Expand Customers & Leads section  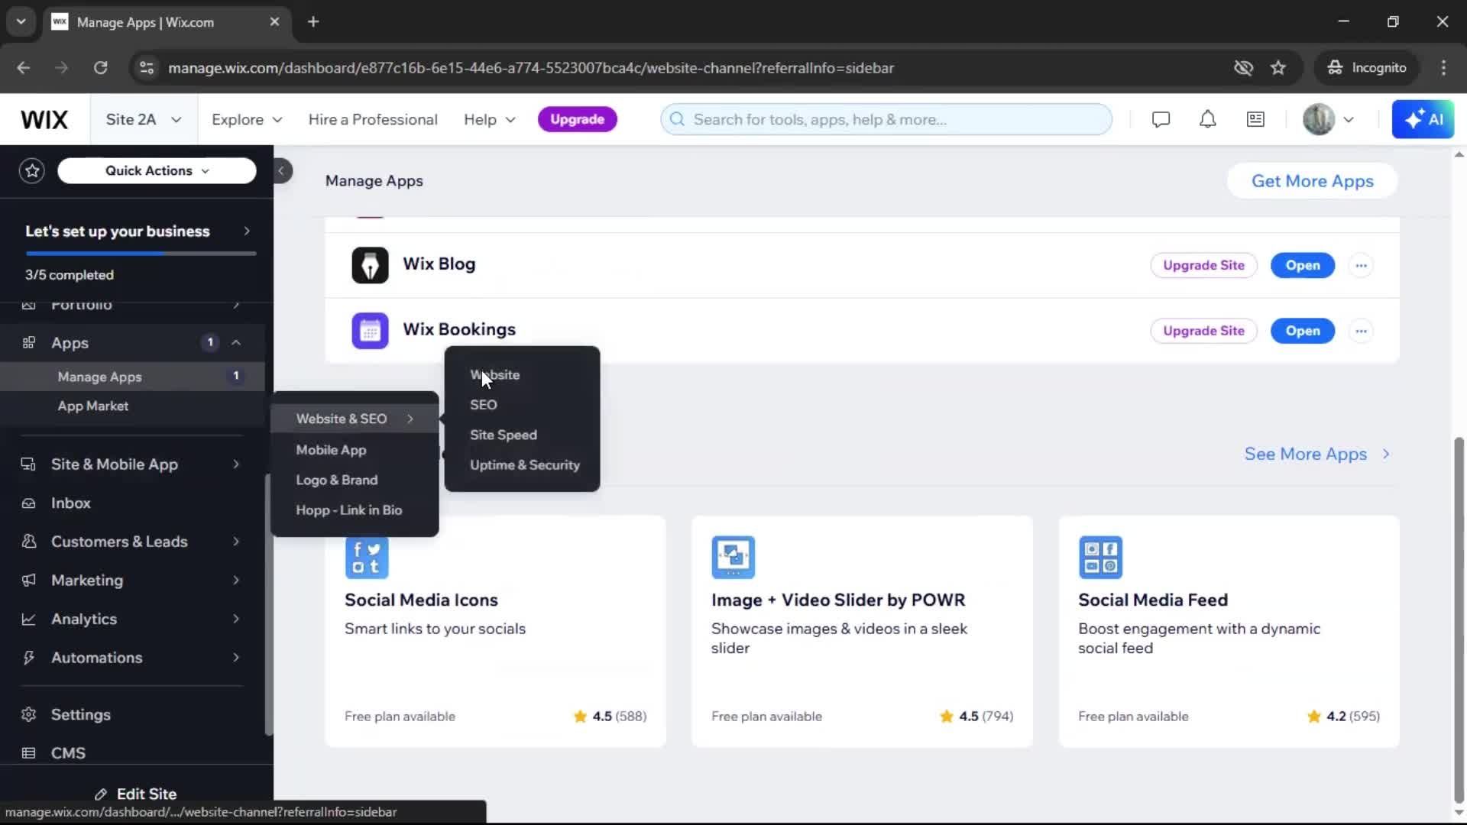236,542
